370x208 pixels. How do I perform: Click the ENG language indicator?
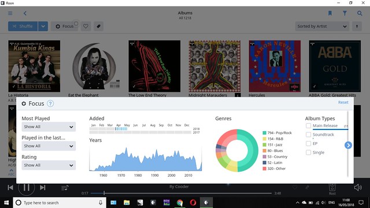pyautogui.click(x=331, y=203)
